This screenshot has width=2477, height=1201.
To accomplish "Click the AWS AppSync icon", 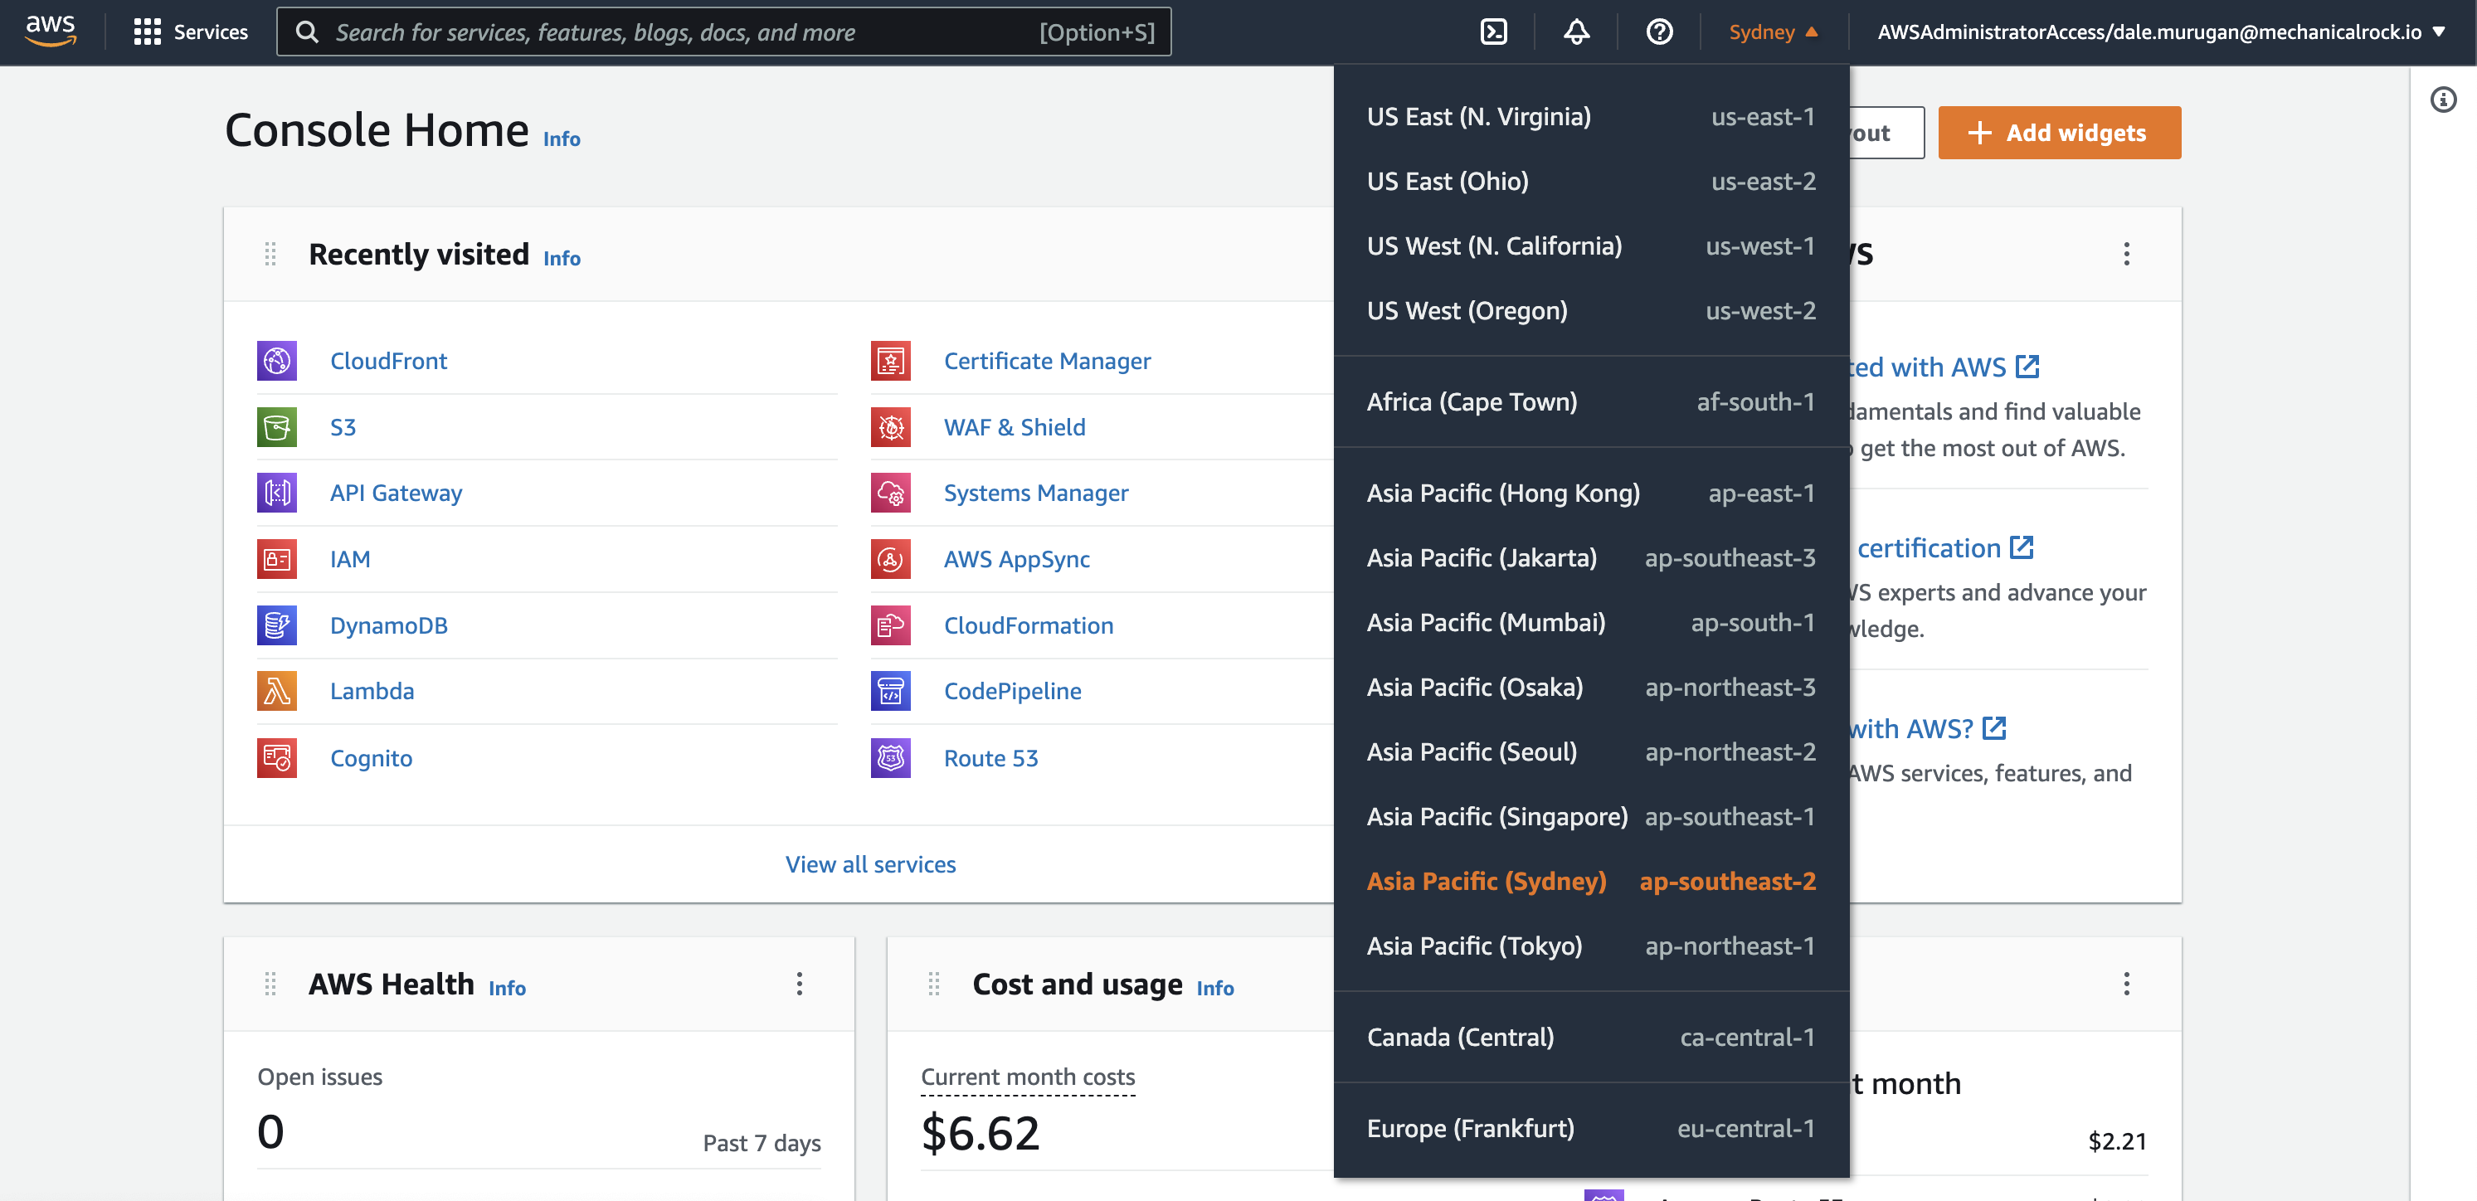I will [890, 559].
